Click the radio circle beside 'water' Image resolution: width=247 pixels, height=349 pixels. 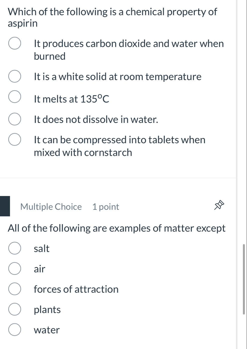tap(14, 330)
